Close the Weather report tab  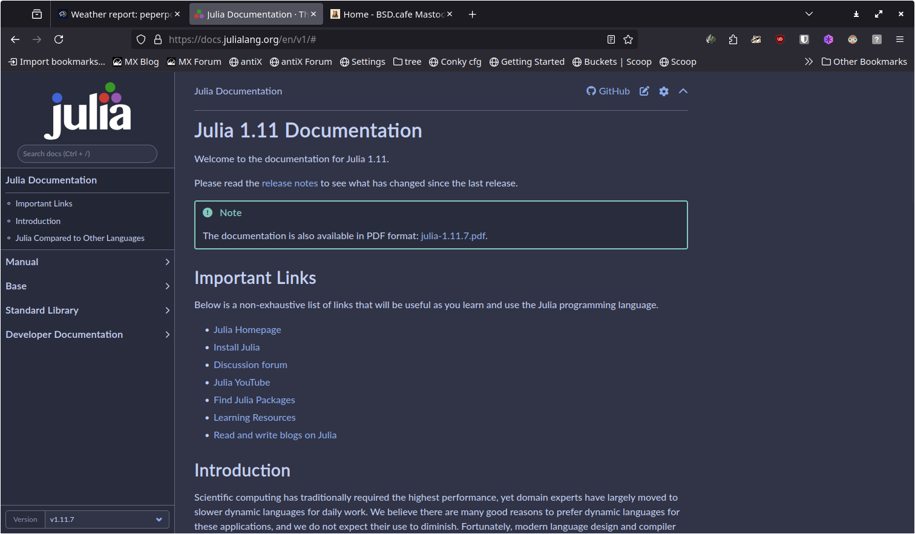coord(177,14)
